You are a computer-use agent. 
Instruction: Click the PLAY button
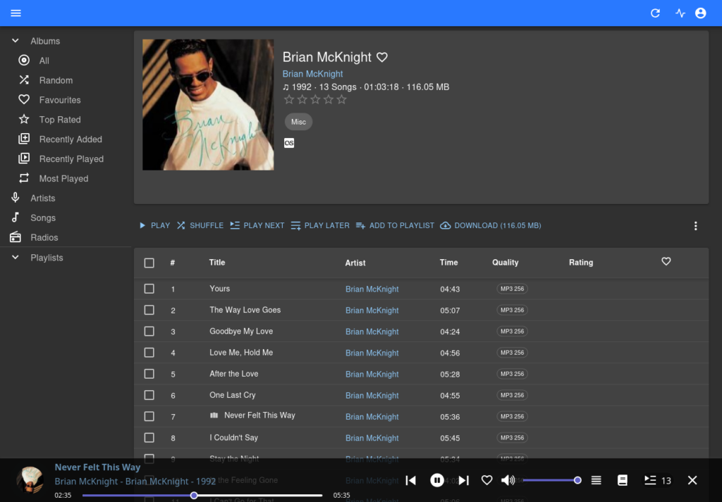154,226
